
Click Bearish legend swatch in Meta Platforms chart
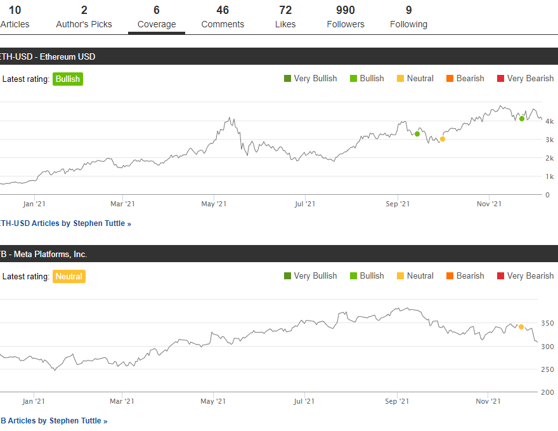pos(450,275)
